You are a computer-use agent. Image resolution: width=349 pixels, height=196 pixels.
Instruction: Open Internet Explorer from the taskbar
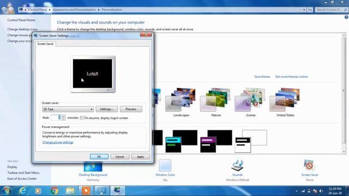point(22,191)
